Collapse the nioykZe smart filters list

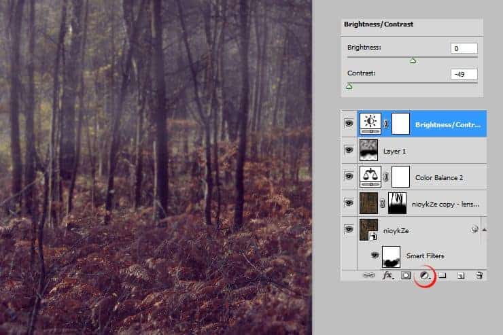pyautogui.click(x=483, y=230)
